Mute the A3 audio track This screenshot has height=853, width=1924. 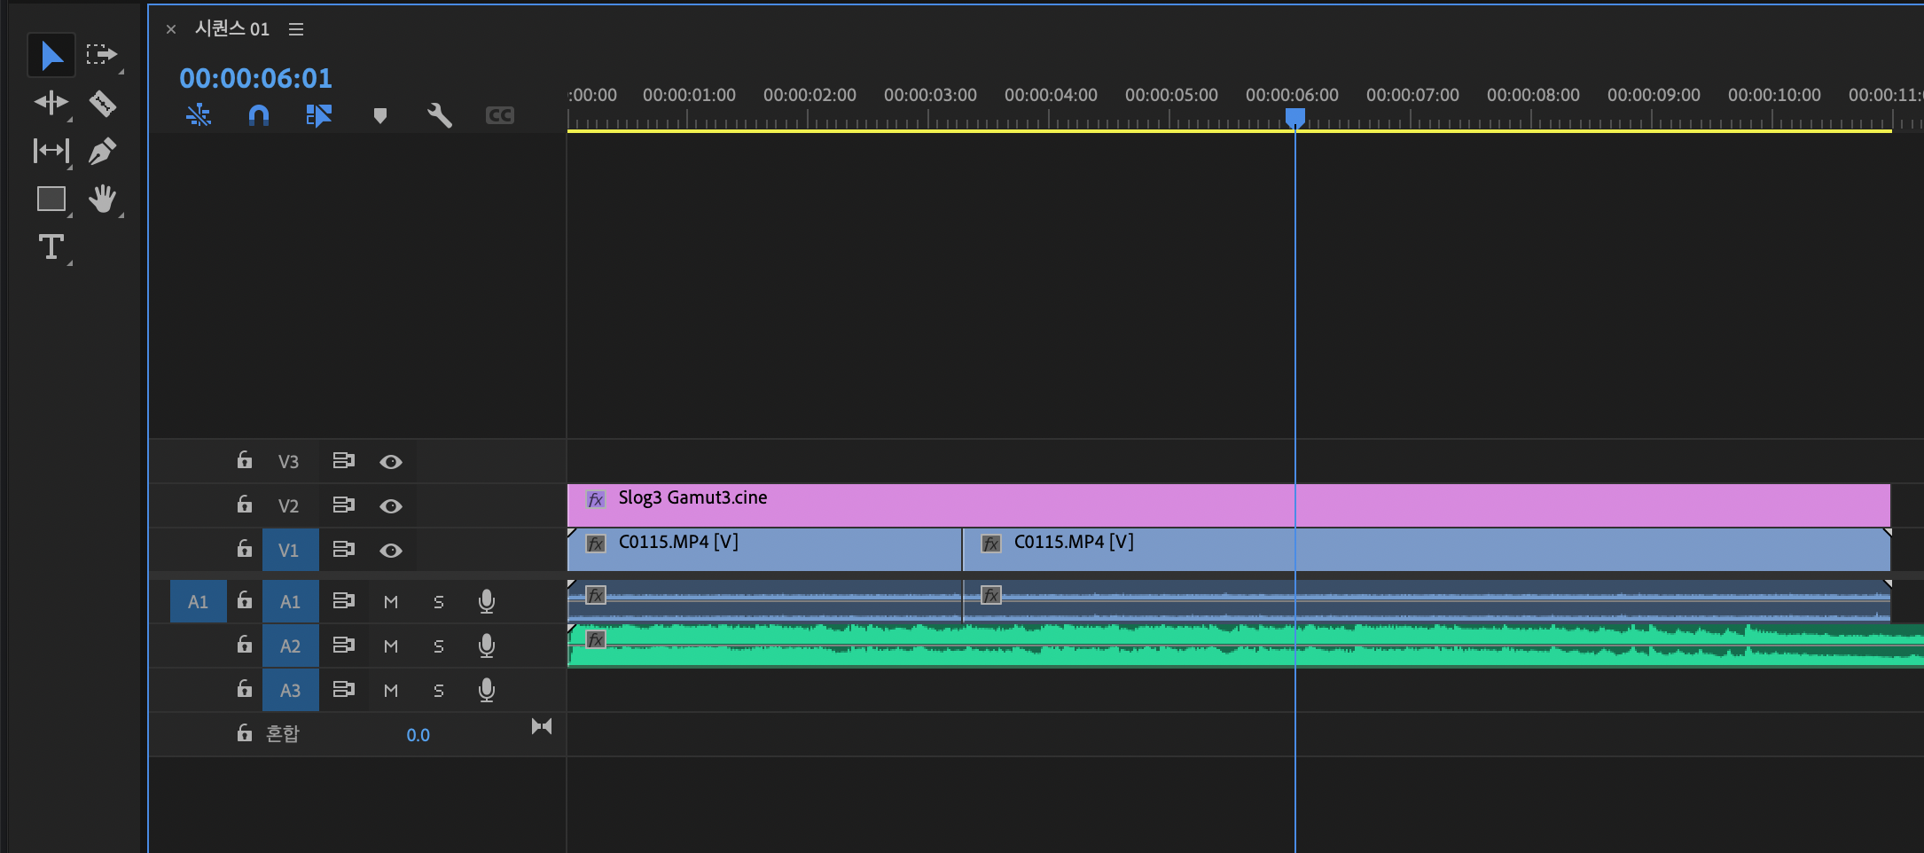click(391, 691)
